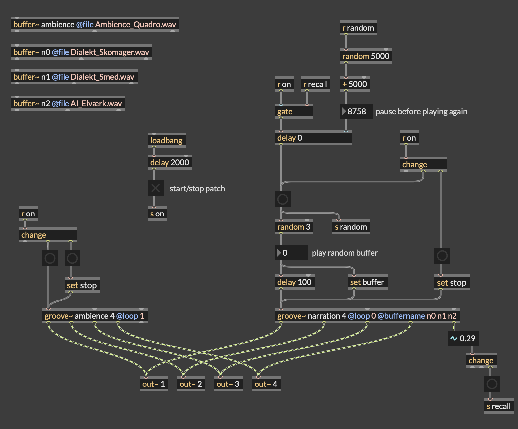This screenshot has height=429, width=518.
Task: Select the groove~ narration object
Action: pyautogui.click(x=367, y=316)
